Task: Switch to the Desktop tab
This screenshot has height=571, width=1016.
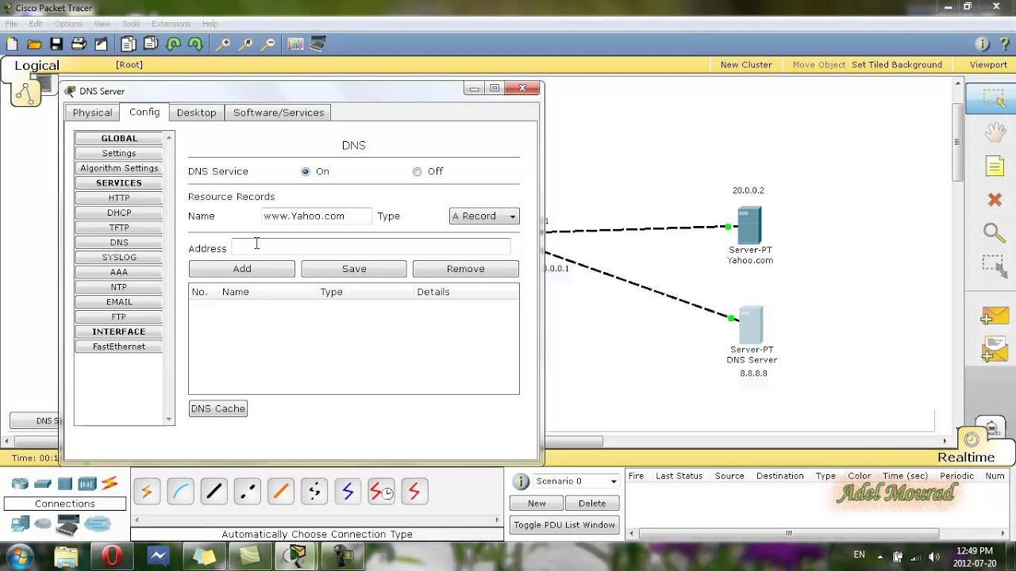Action: [x=196, y=113]
